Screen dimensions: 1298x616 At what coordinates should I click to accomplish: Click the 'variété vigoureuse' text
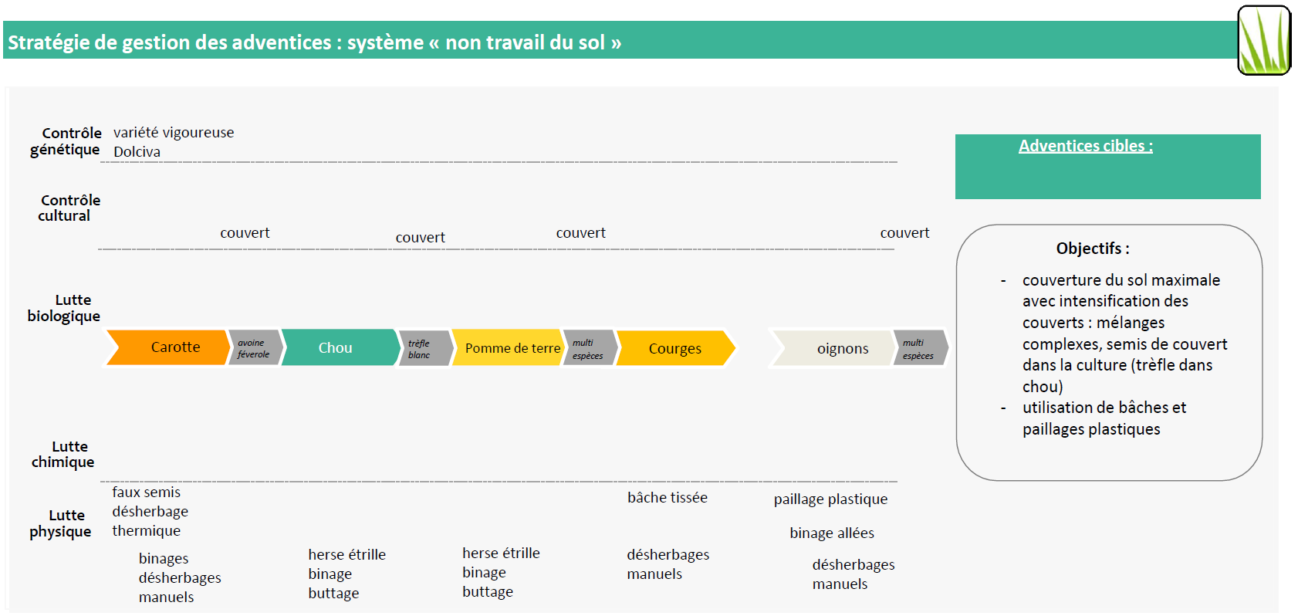[x=174, y=132]
